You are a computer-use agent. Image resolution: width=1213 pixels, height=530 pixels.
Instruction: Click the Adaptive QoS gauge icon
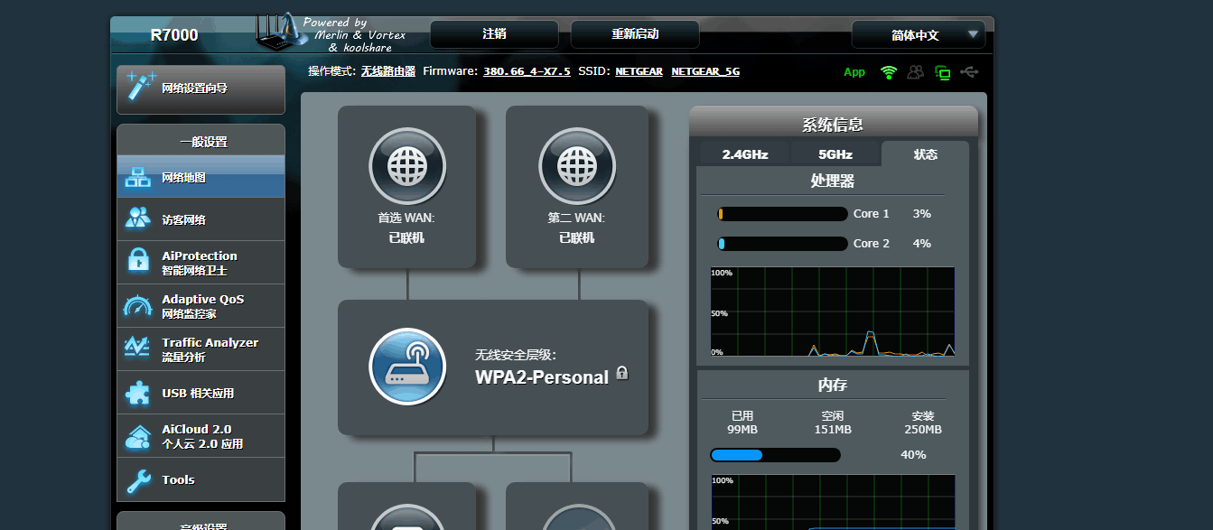pos(138,306)
